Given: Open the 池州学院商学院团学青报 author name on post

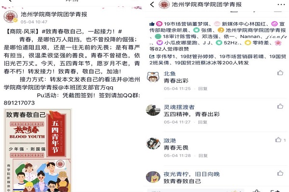Looking at the screenshot, I should (54, 14).
